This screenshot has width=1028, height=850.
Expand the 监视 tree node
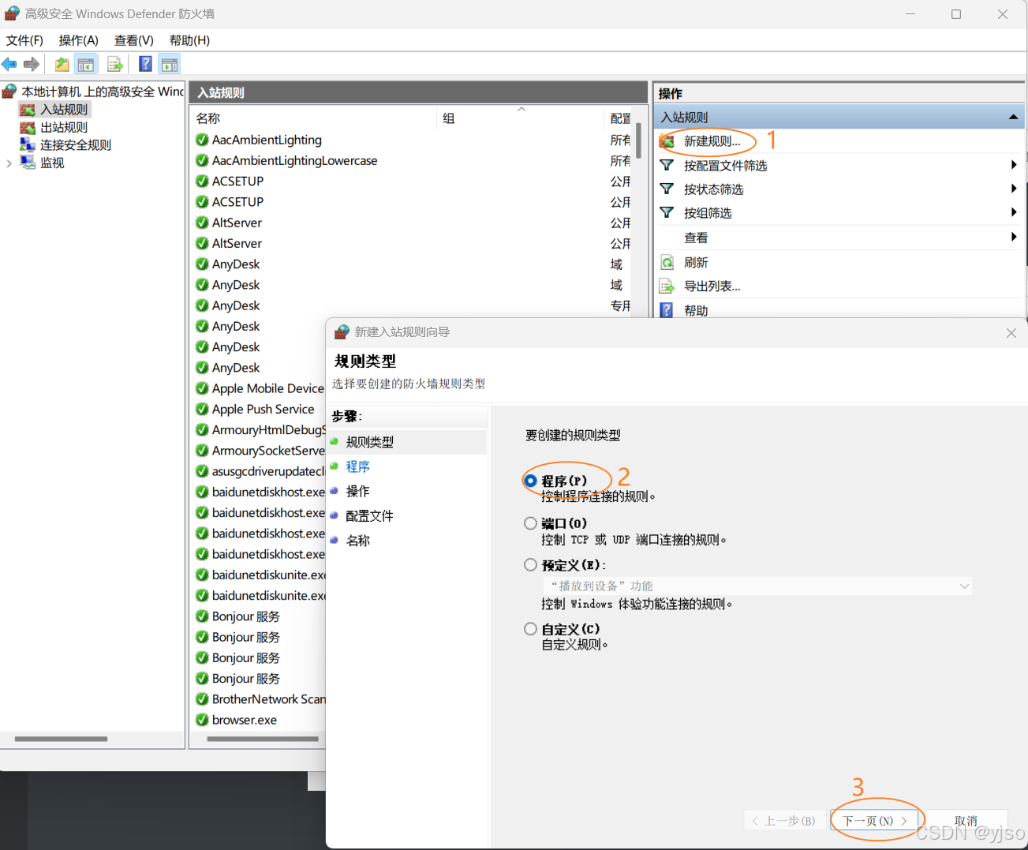[9, 163]
